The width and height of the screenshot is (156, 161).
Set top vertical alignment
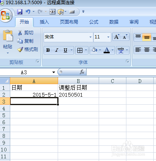click(138, 37)
